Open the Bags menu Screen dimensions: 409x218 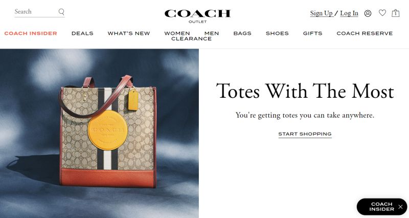242,33
